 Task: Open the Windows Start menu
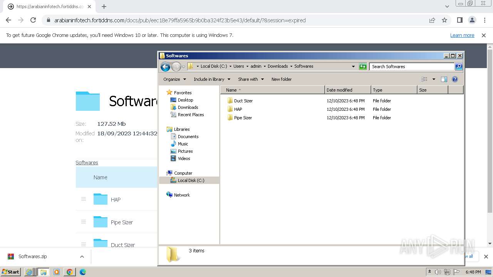10,272
